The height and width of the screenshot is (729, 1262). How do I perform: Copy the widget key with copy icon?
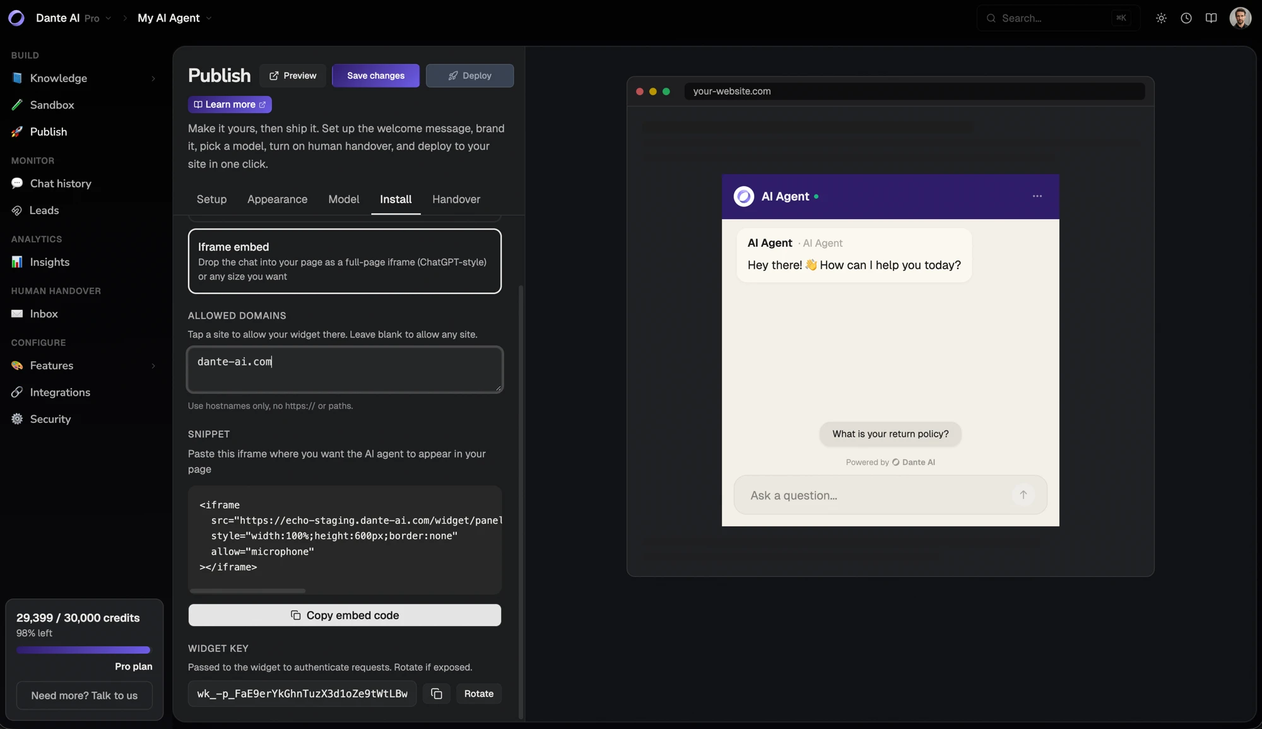[x=437, y=694]
